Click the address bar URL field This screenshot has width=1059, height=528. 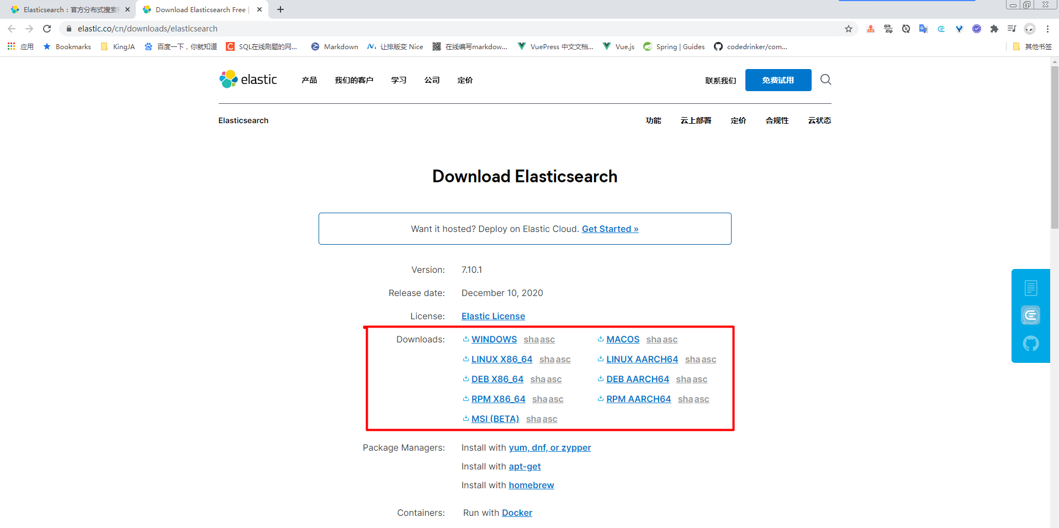458,29
